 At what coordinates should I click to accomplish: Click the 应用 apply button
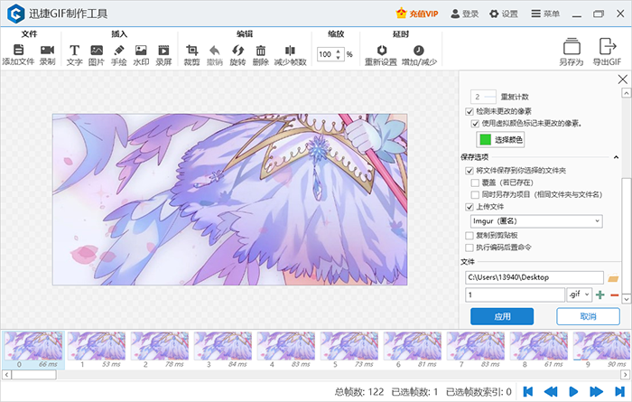[x=502, y=316]
